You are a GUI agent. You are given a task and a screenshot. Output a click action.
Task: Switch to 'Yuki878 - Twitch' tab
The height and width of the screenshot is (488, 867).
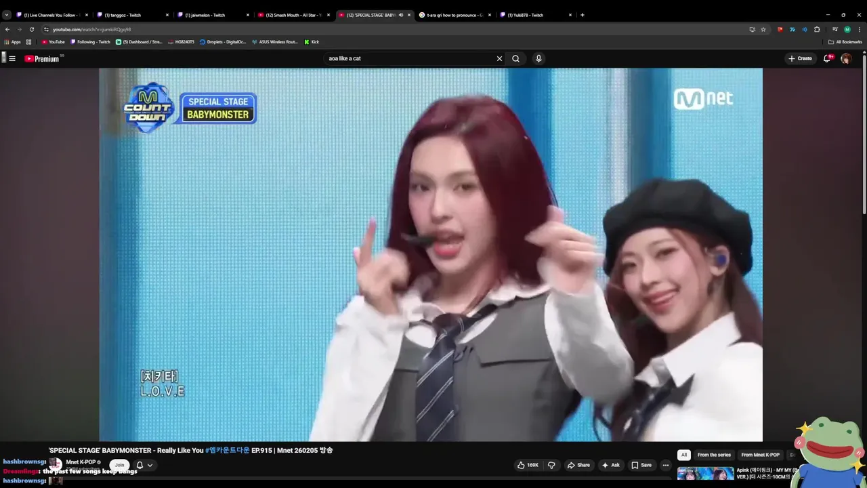[536, 15]
